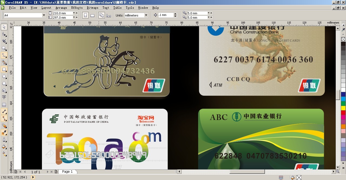The height and width of the screenshot is (180, 346).
Task: Go to the next page button
Action: (x=48, y=172)
